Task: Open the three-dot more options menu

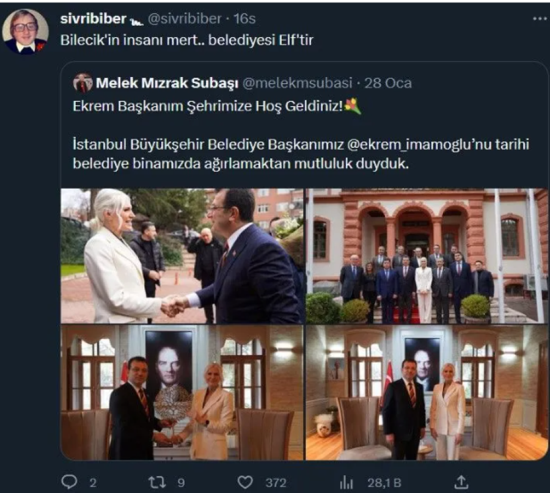Action: [540, 19]
